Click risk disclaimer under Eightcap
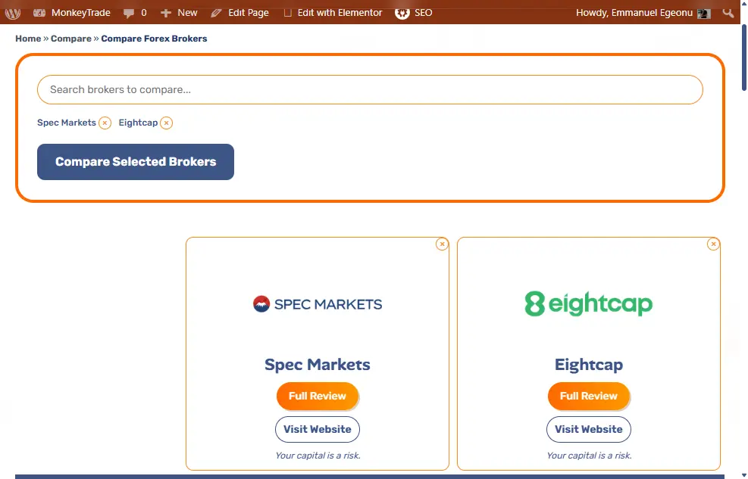 click(589, 456)
